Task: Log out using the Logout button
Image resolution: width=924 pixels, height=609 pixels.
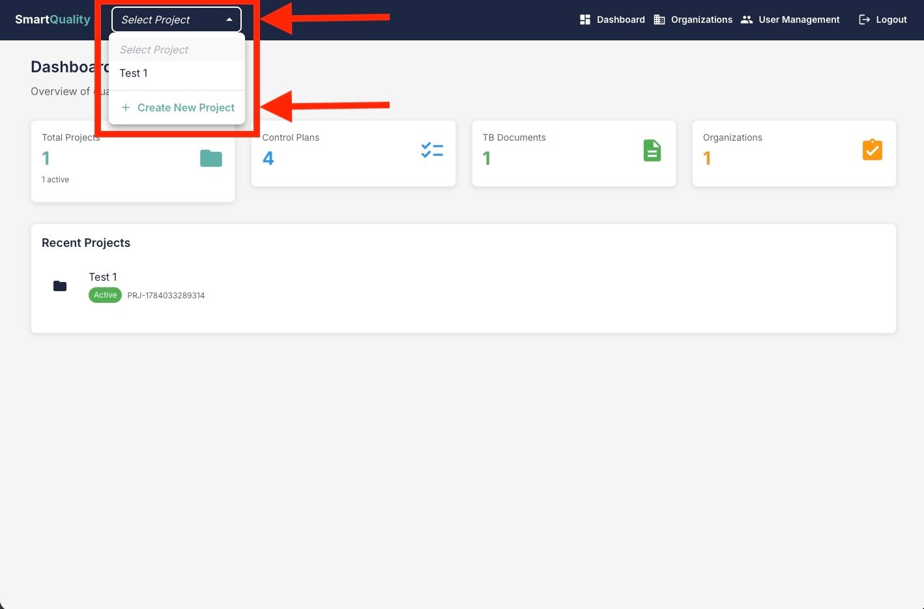Action: click(883, 20)
